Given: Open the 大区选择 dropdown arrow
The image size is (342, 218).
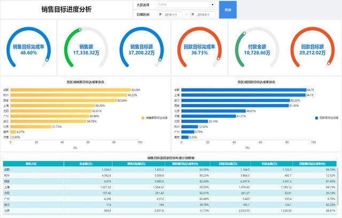Looking at the screenshot, I should click(x=213, y=5).
